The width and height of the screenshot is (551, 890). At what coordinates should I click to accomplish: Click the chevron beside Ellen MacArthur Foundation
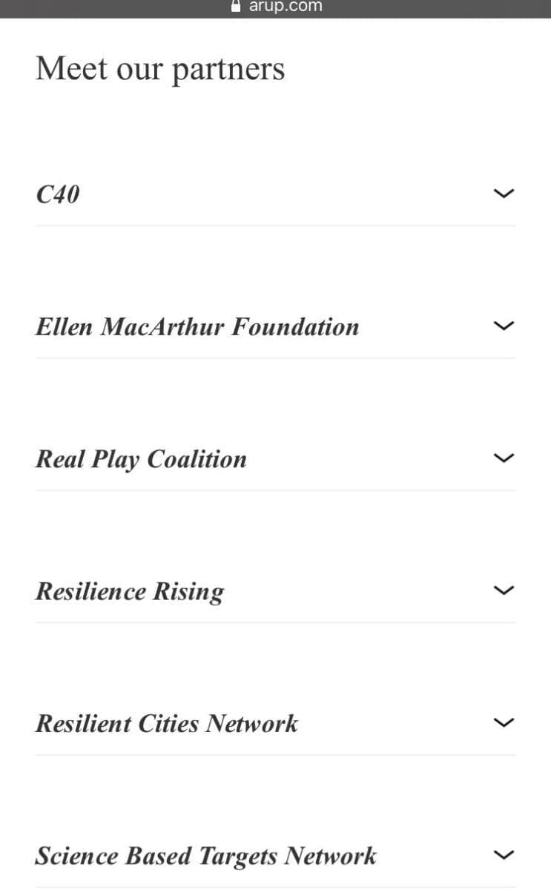click(504, 326)
